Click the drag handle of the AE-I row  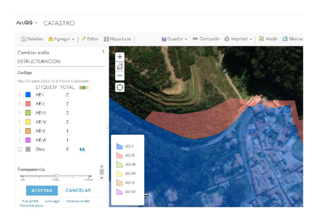tap(20, 95)
